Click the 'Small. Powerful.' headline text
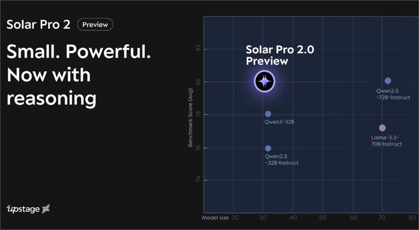The image size is (419, 230). [x=79, y=51]
